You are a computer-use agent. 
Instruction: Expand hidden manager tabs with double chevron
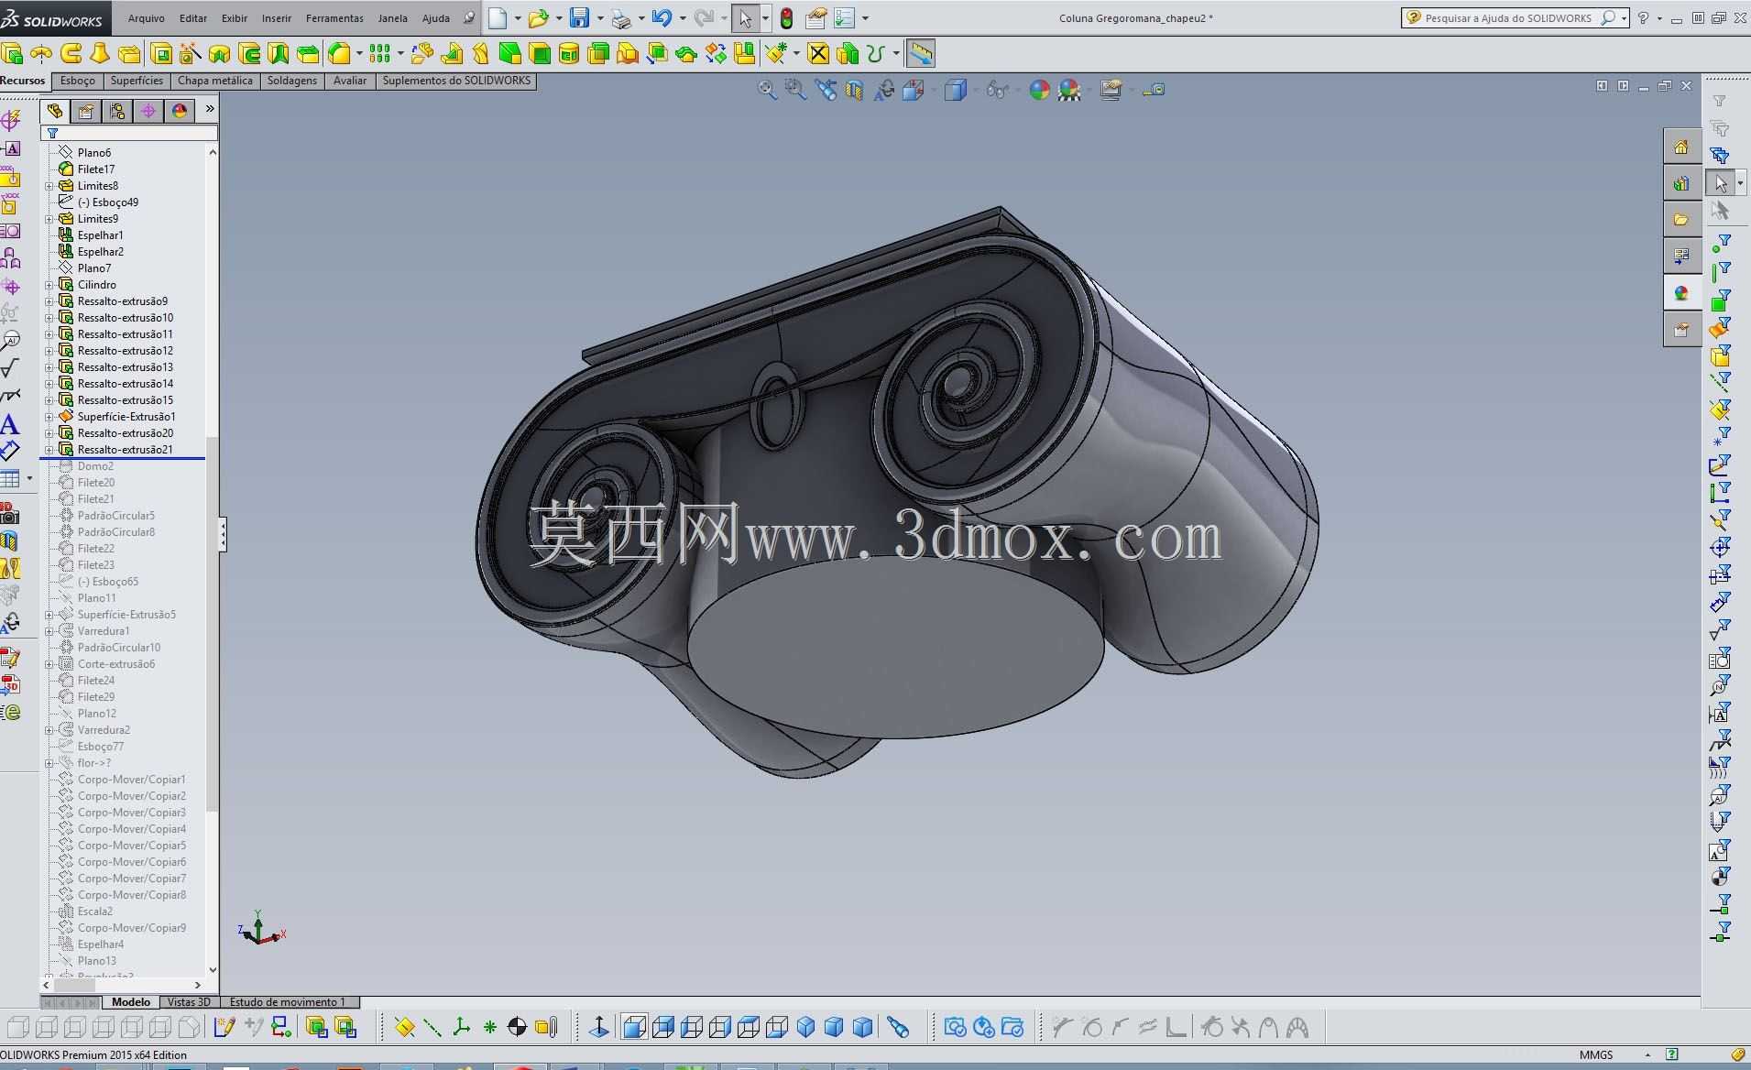[x=210, y=109]
